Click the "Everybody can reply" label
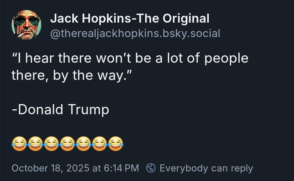 point(206,168)
